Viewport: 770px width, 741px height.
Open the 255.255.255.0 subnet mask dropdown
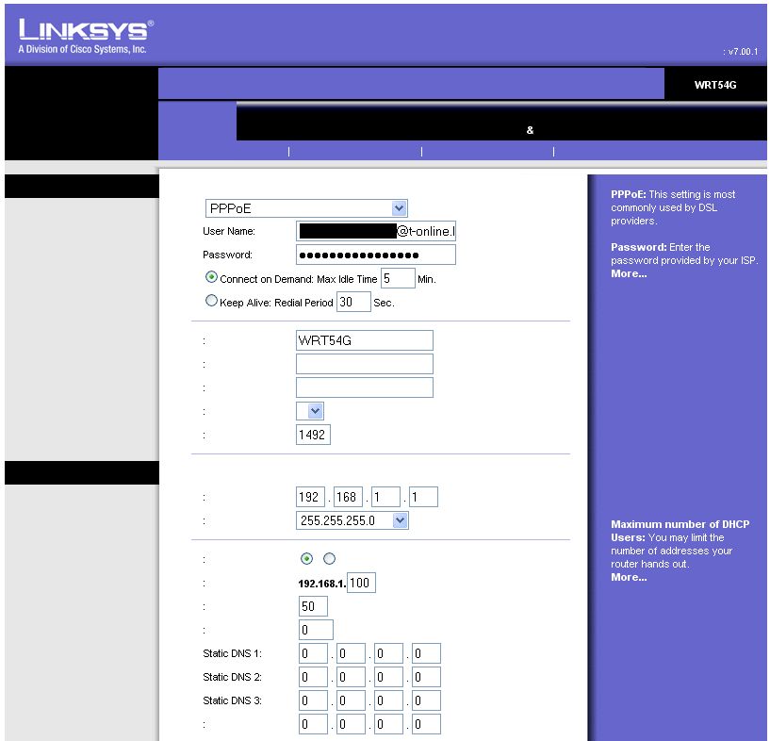pyautogui.click(x=352, y=520)
